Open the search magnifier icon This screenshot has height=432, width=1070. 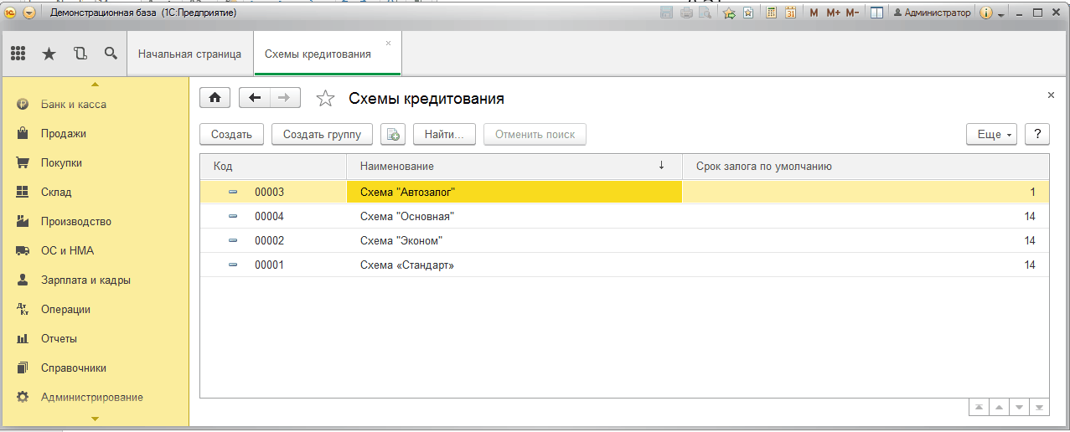point(111,54)
